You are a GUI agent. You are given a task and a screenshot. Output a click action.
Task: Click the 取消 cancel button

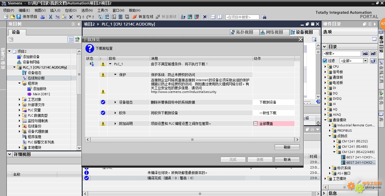(x=287, y=159)
